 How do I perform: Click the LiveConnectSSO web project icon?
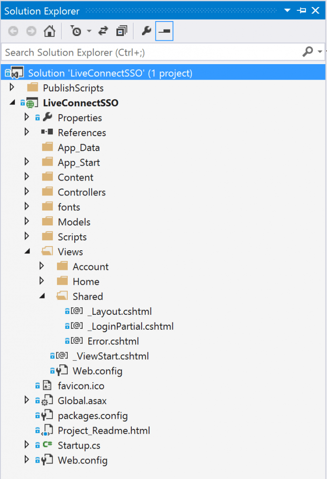pos(32,103)
